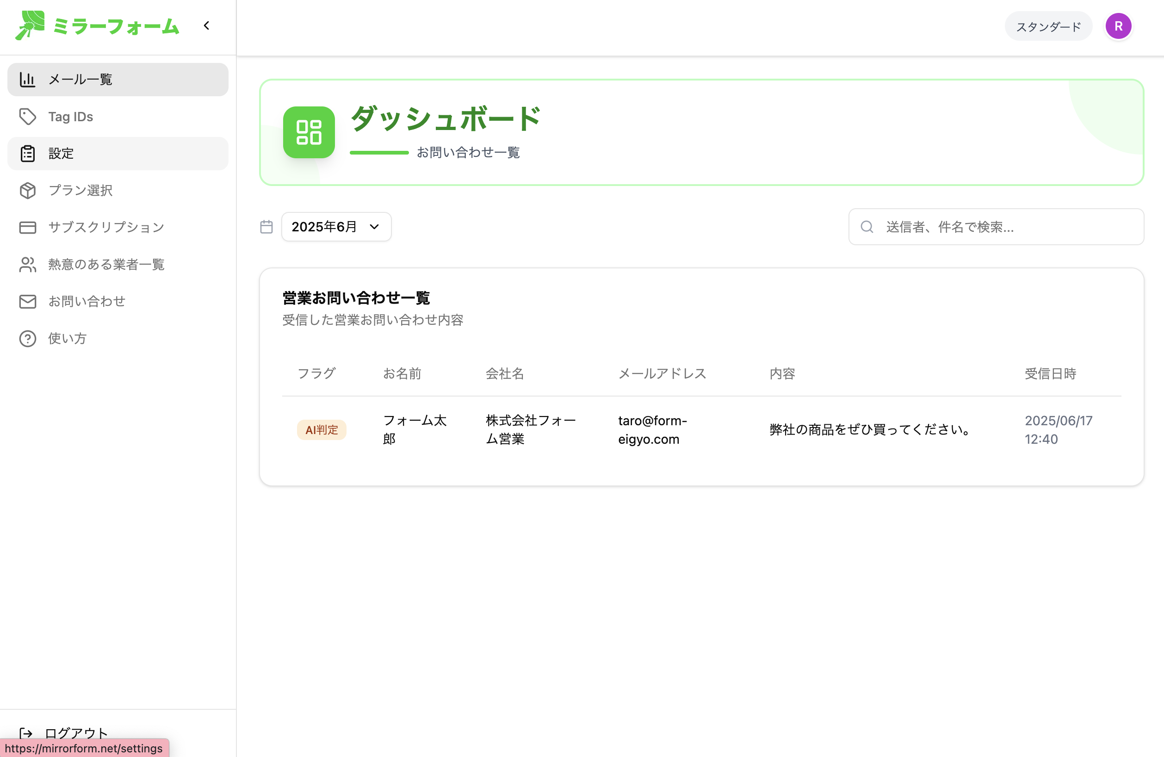Click the envelope icon beside お問い合わせ
Image resolution: width=1164 pixels, height=757 pixels.
click(27, 301)
